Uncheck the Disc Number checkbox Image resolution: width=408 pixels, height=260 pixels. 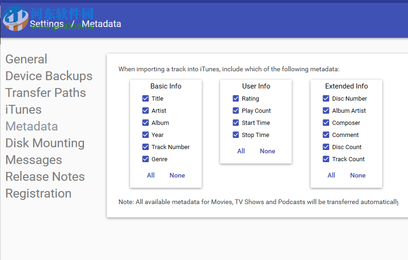[x=326, y=99]
